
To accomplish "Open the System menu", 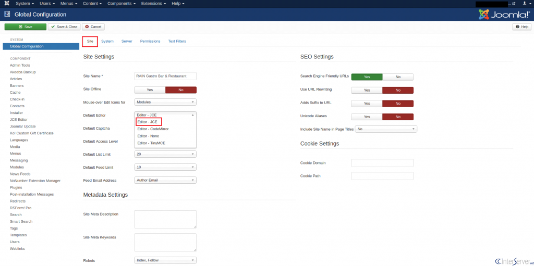I will pos(25,4).
